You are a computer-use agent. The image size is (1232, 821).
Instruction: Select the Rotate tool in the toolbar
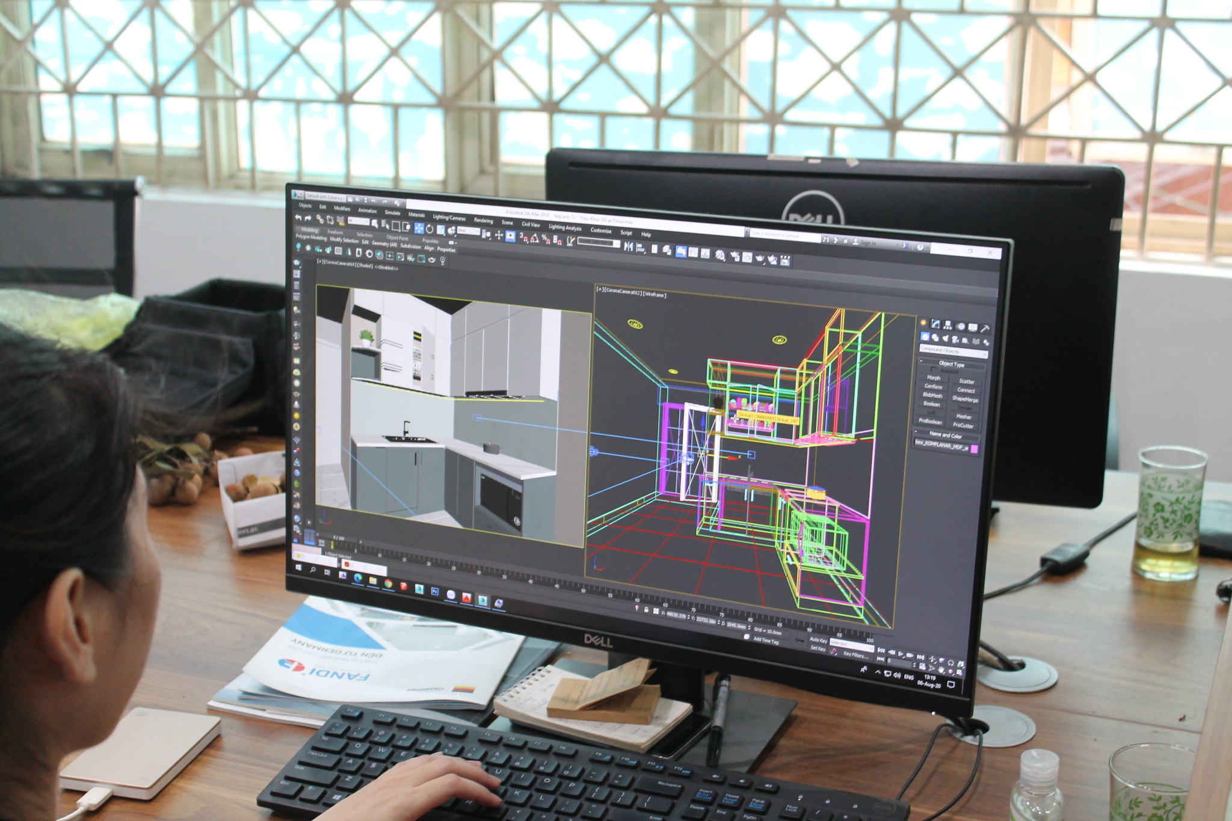(430, 229)
